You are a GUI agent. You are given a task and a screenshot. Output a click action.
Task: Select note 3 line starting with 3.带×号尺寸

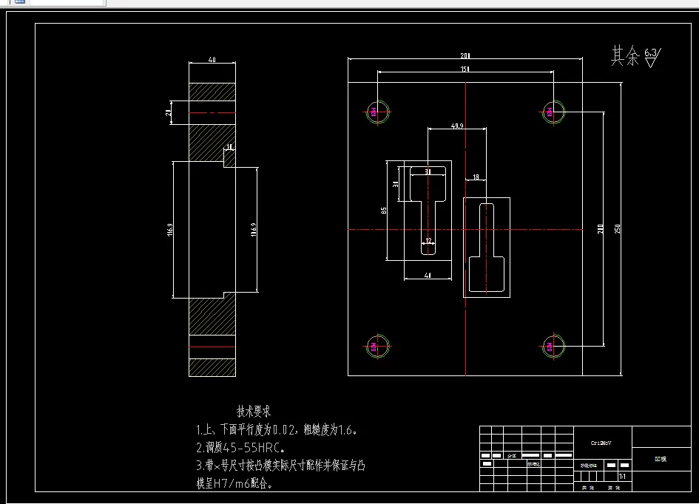281,466
